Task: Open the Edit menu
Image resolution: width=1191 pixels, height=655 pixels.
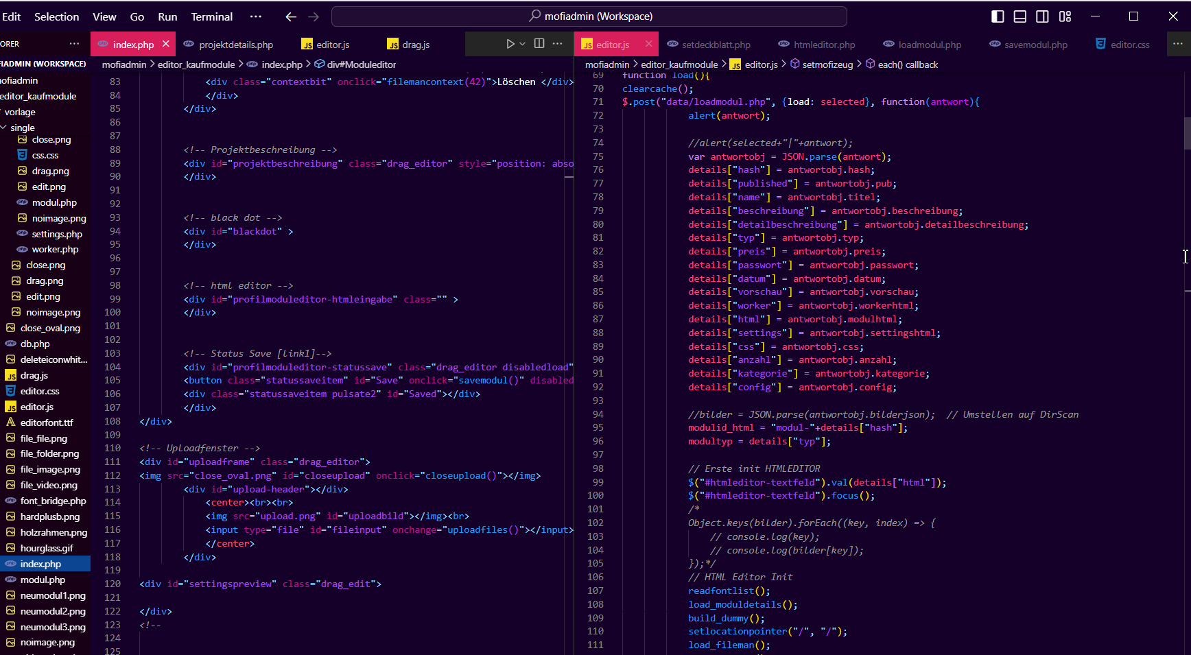Action: (12, 16)
